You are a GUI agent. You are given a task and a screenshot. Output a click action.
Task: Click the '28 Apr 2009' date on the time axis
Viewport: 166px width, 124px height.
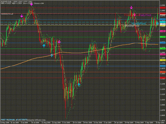(x=160, y=123)
